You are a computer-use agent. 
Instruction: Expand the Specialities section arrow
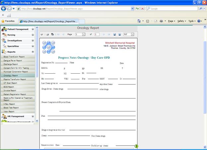(33, 46)
